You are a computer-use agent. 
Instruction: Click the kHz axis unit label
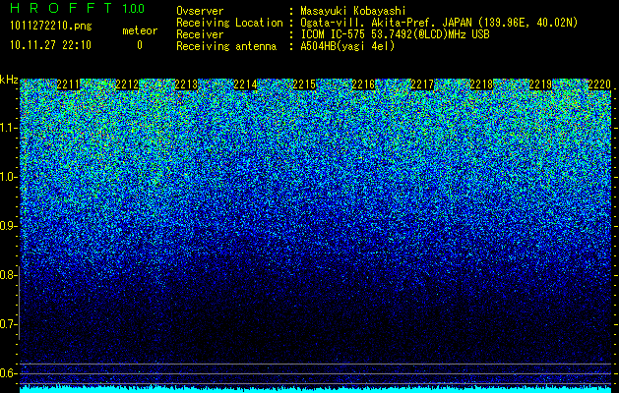[9, 80]
